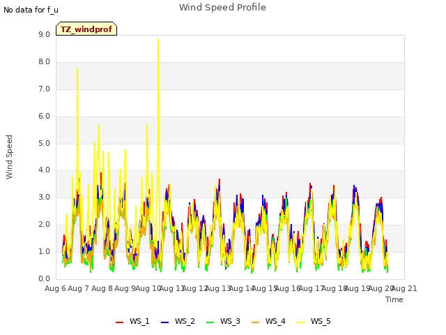Click the red WS_1 legend swatch

[119, 322]
